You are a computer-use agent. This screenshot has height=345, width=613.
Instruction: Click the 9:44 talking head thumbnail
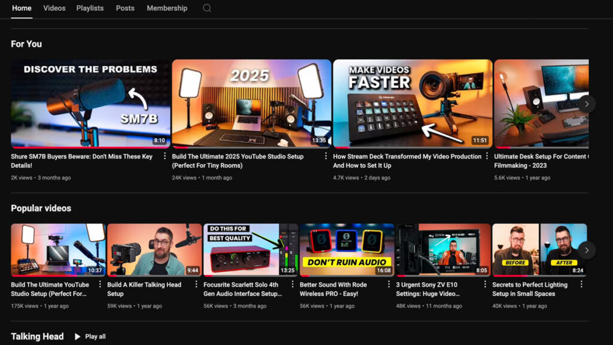tap(154, 250)
